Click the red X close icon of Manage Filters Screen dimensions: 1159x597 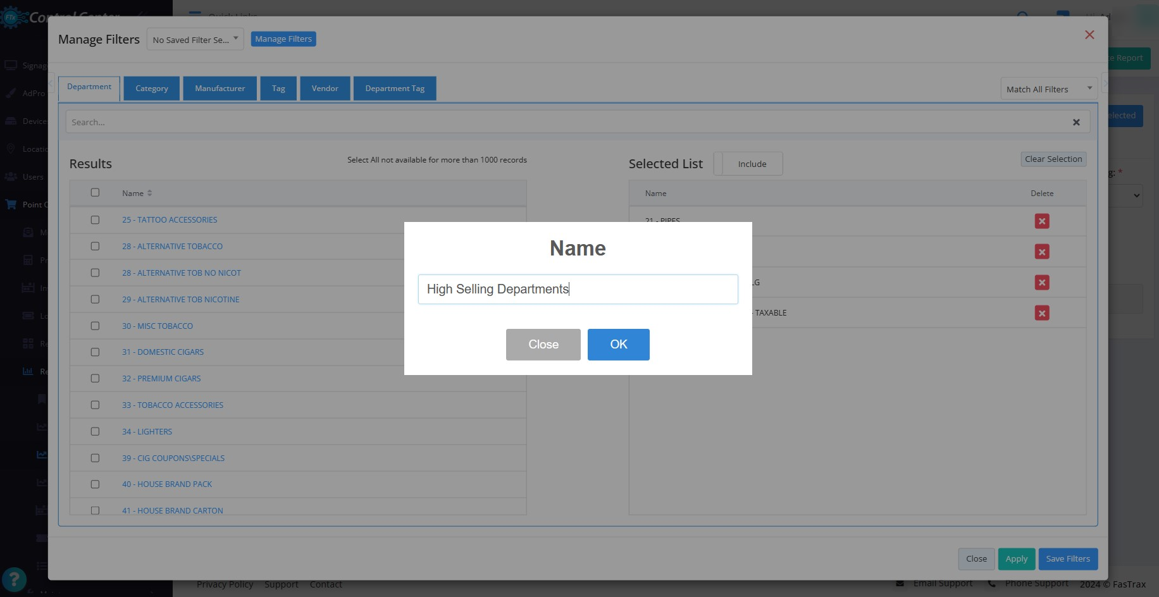1089,35
